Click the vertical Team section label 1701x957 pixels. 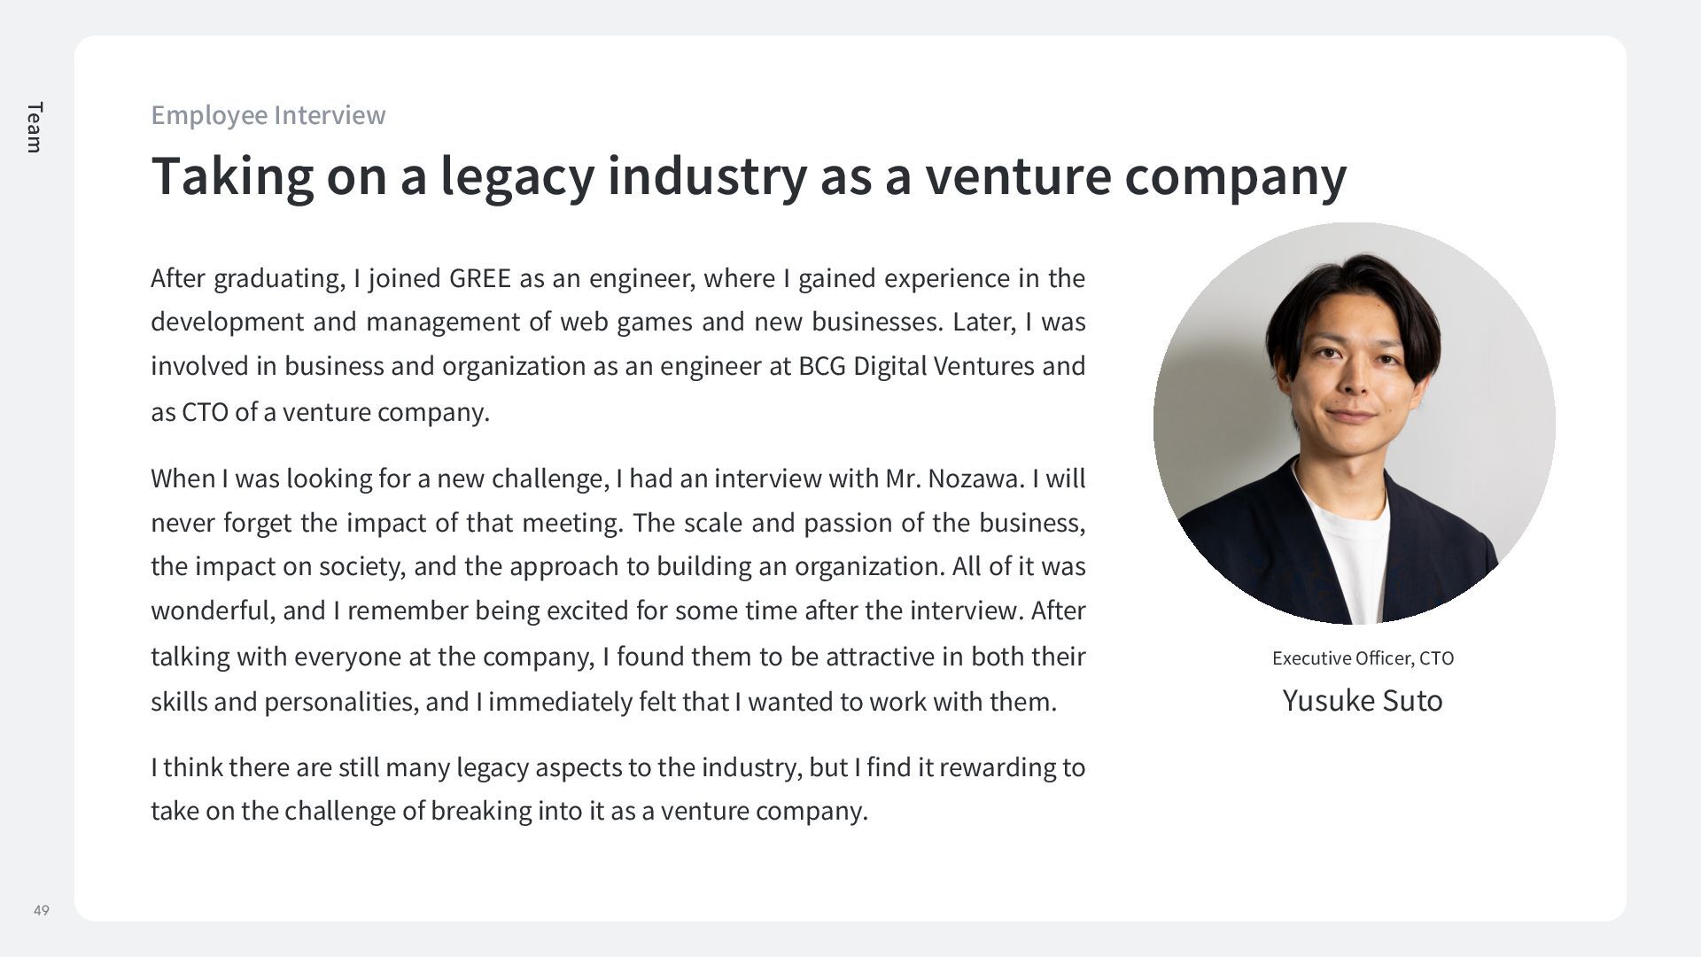[x=34, y=127]
